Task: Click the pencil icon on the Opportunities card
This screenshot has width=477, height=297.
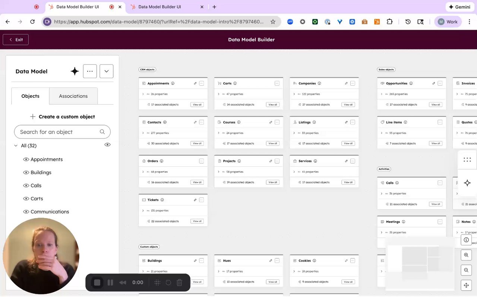Action: click(x=434, y=83)
